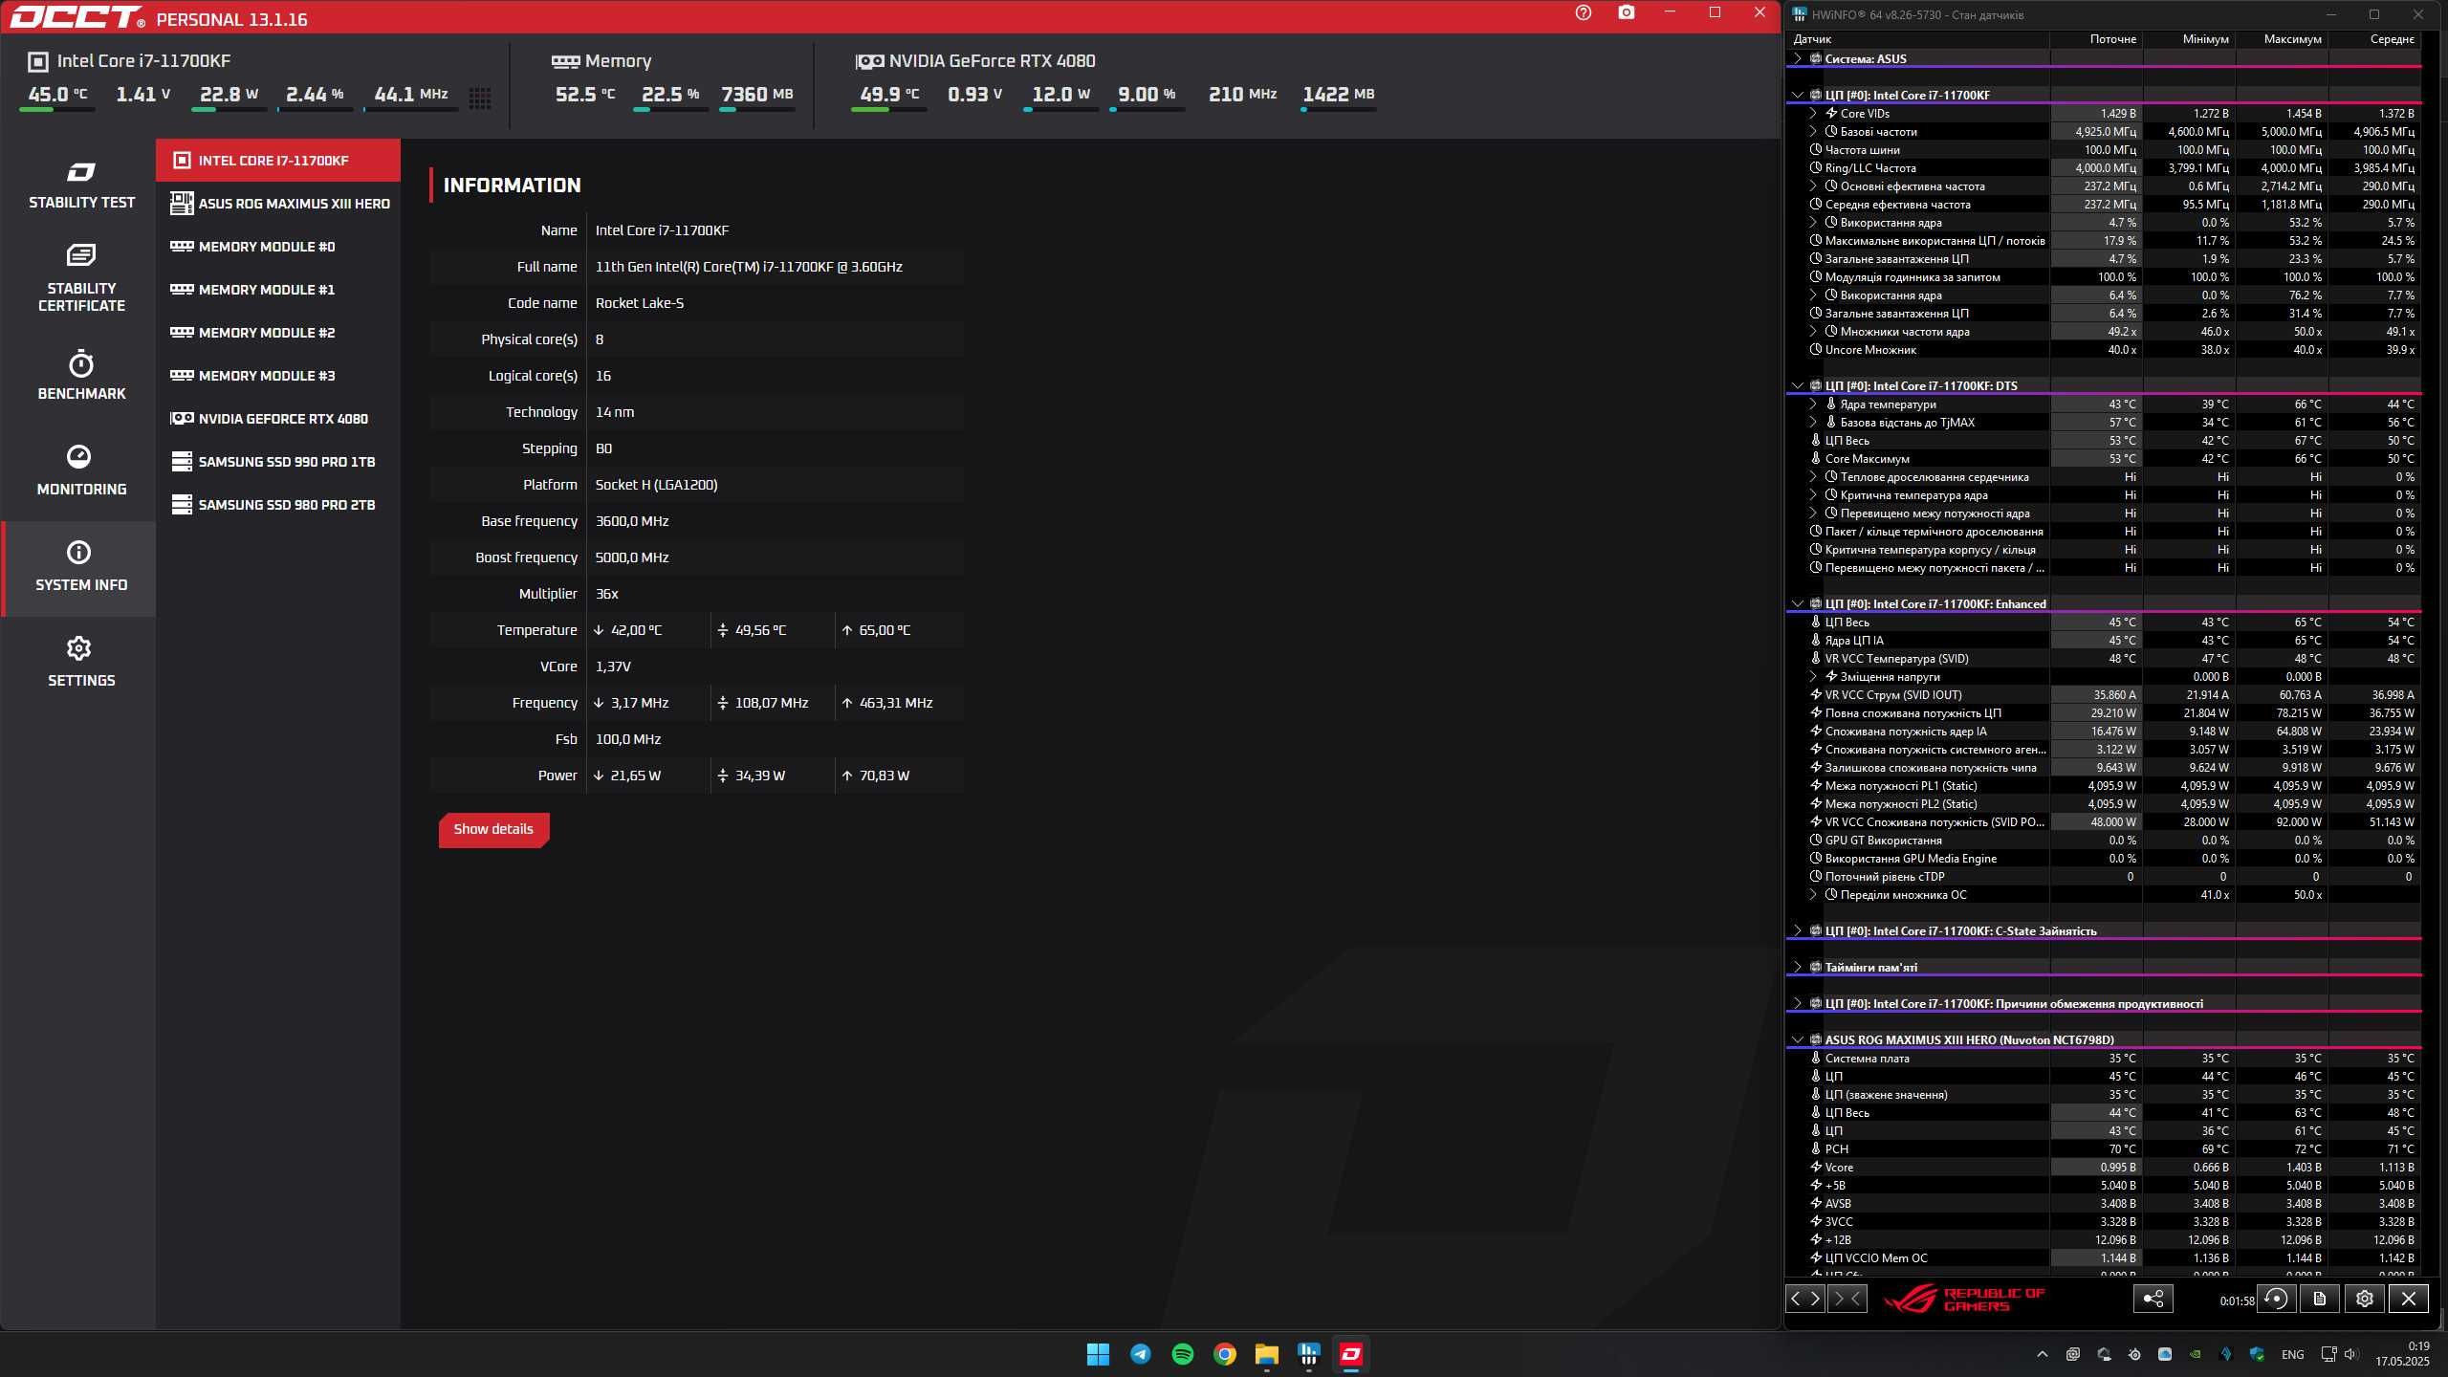
Task: Open Windows Start menu
Action: [x=1098, y=1354]
